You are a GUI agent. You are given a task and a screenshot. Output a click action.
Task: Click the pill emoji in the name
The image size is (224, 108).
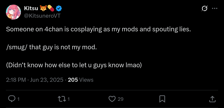(x=51, y=9)
